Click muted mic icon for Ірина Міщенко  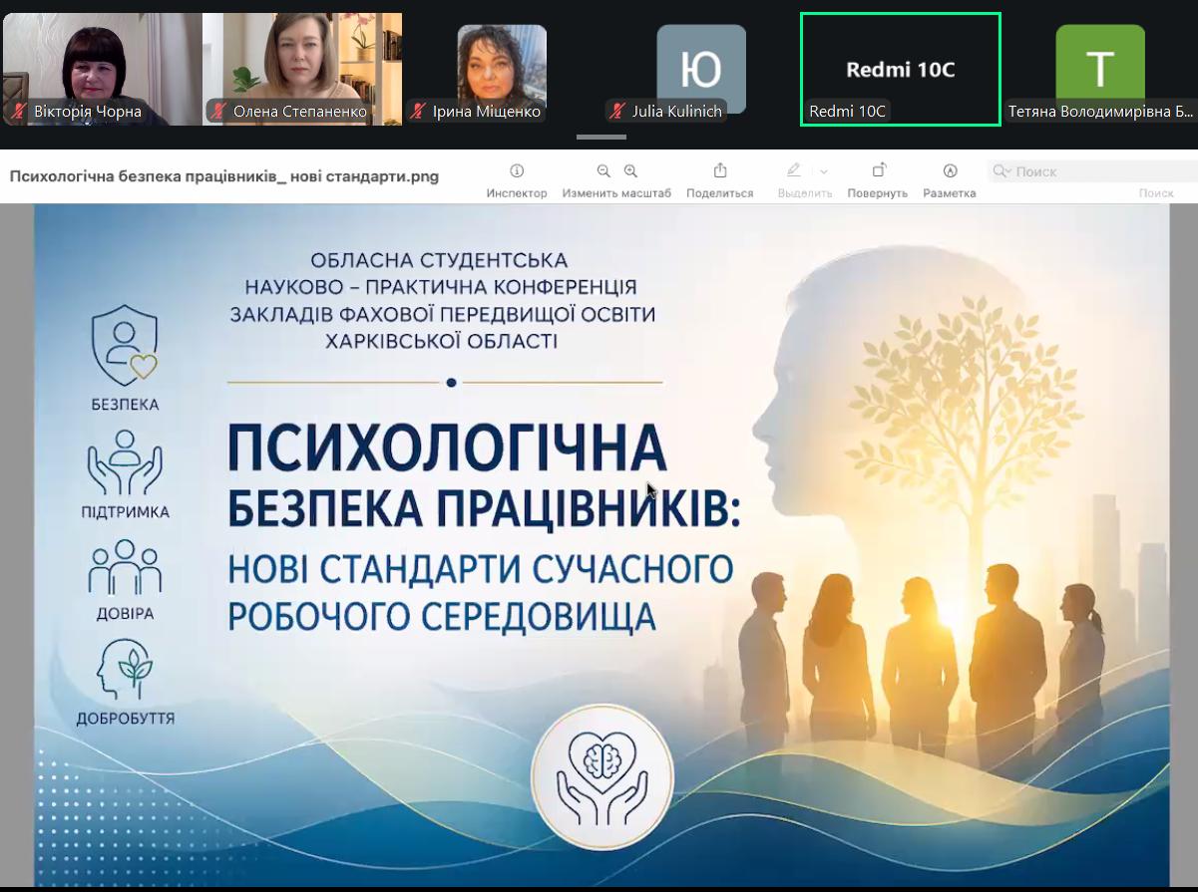[x=418, y=112]
